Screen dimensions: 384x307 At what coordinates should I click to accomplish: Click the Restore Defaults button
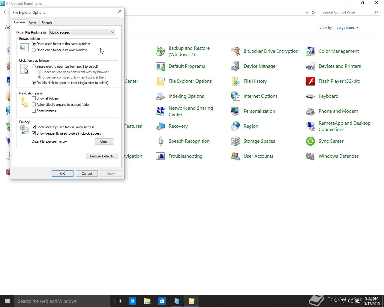pyautogui.click(x=102, y=156)
